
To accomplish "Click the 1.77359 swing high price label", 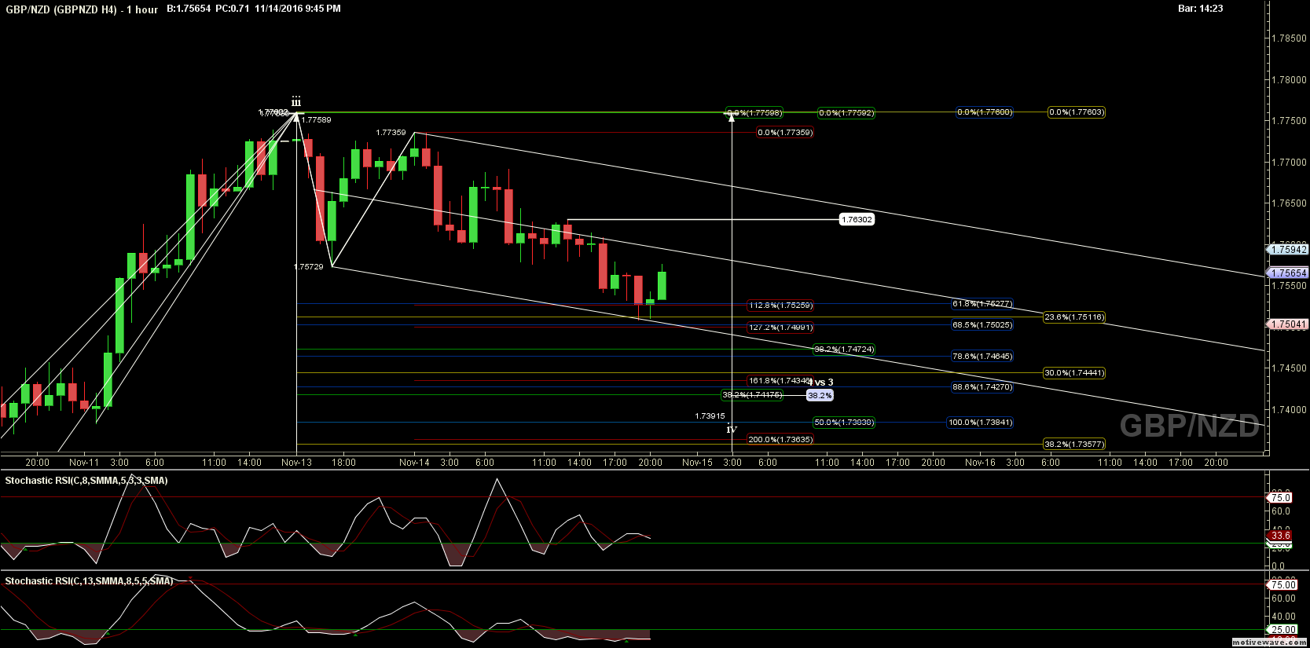I will coord(391,133).
